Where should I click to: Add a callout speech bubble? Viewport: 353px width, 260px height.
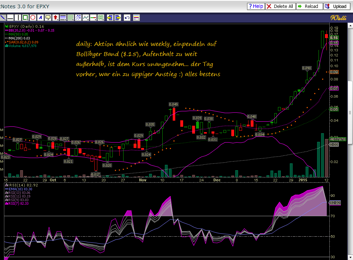pyautogui.click(x=48, y=17)
